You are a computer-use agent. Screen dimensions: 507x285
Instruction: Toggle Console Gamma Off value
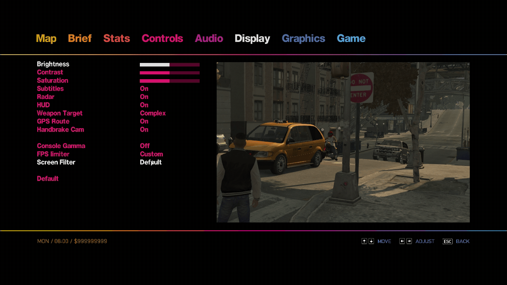(x=145, y=146)
